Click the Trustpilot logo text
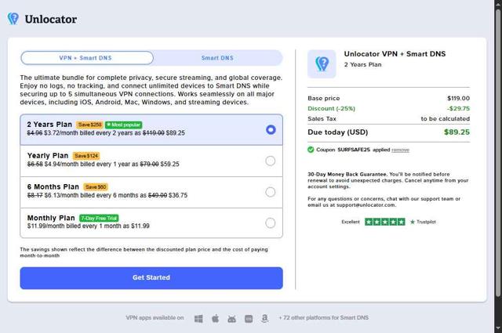502x333 pixels. click(x=423, y=222)
